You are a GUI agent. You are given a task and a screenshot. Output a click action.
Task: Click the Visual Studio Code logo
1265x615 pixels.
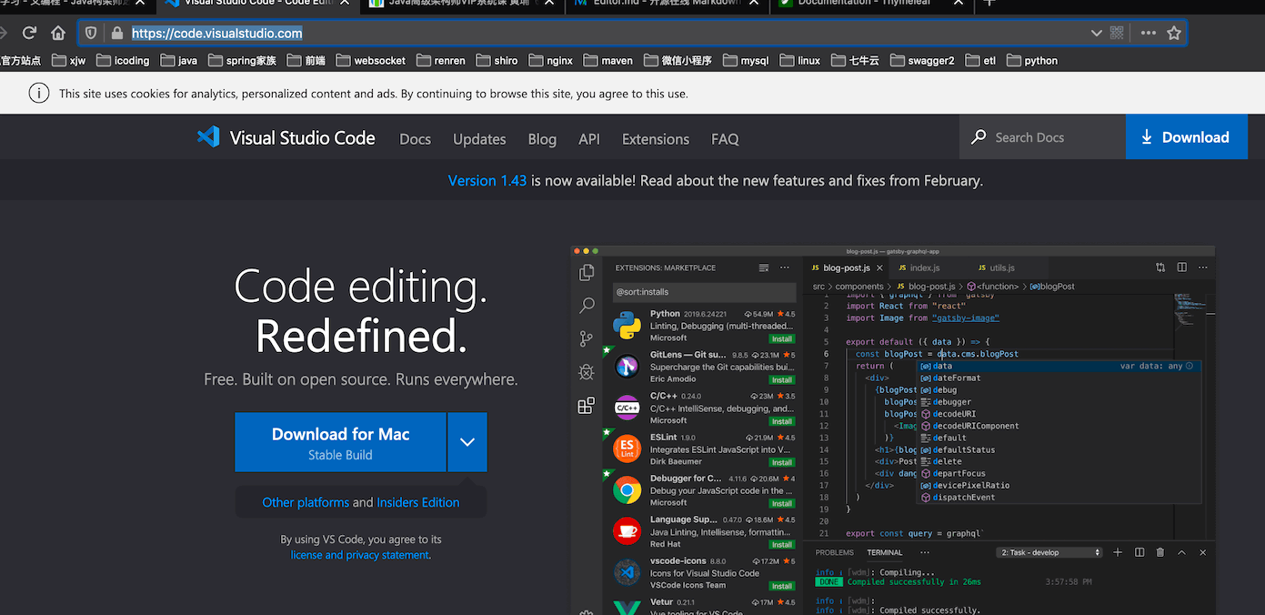(286, 138)
